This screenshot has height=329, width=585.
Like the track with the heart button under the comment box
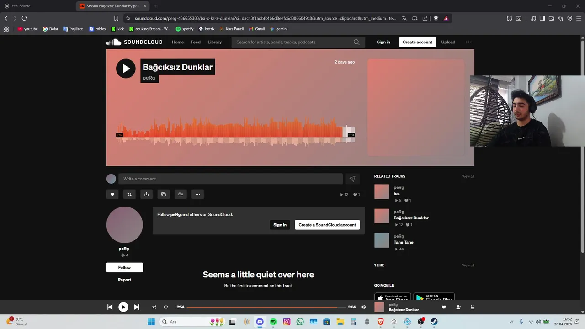pos(112,194)
